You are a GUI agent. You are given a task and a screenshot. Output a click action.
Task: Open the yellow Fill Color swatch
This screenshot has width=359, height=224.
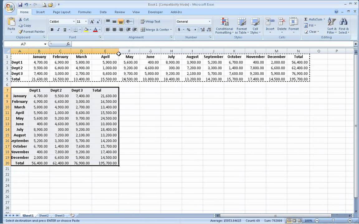point(86,30)
